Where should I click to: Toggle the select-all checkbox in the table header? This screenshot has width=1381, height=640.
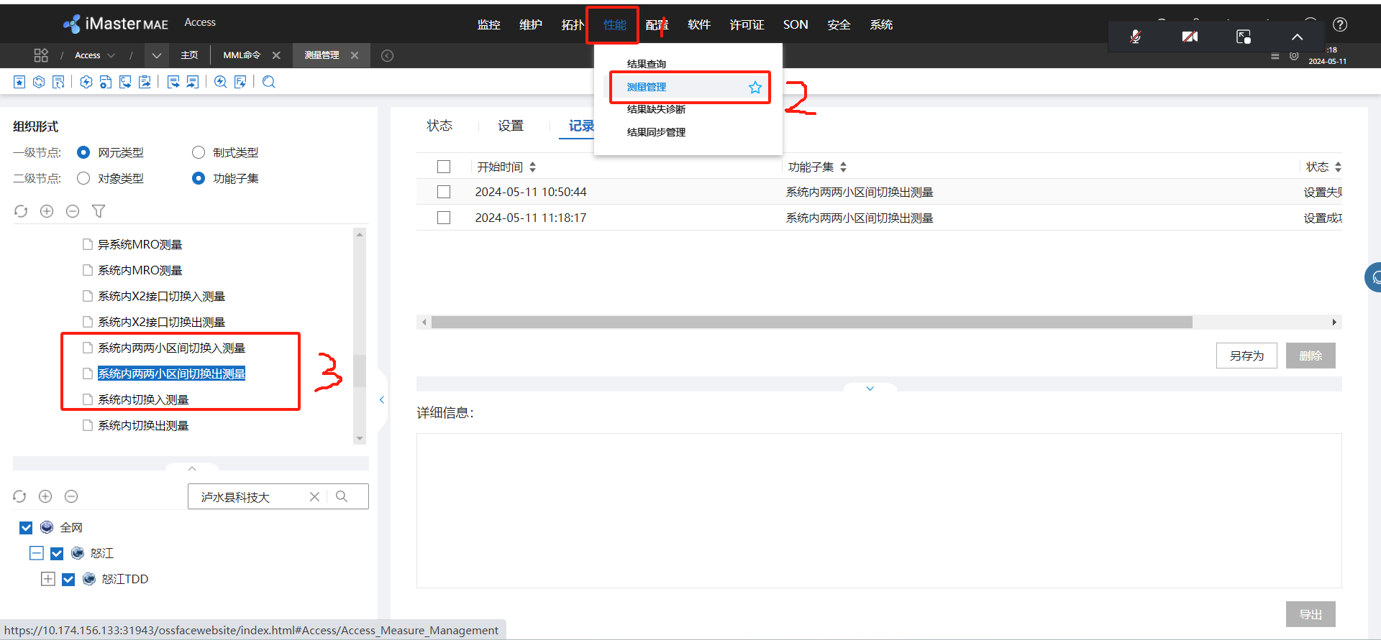pos(444,167)
